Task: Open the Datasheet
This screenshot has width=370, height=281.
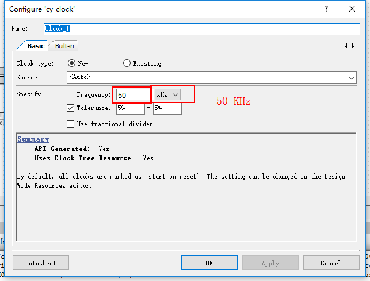Action: (41, 263)
